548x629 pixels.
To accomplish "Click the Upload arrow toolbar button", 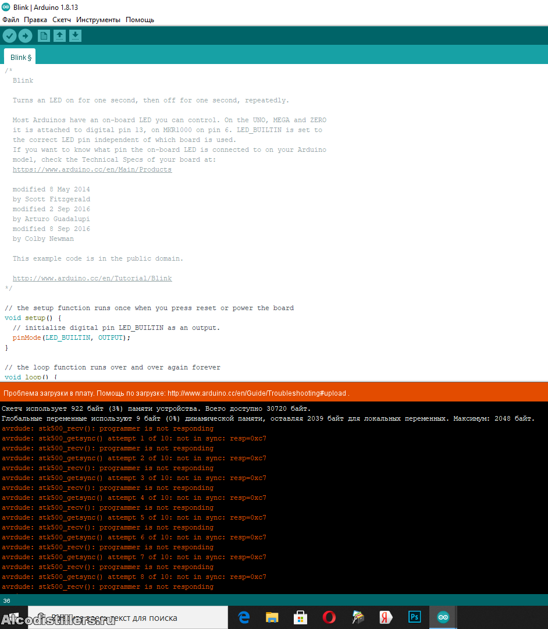I will click(x=25, y=36).
